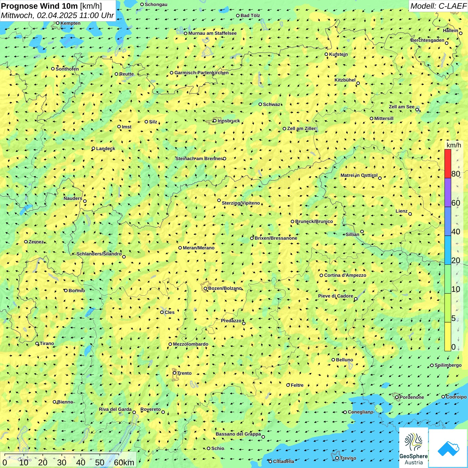Click the 'Matrei in Osttirol' label
The image size is (468, 468).
[x=359, y=175]
